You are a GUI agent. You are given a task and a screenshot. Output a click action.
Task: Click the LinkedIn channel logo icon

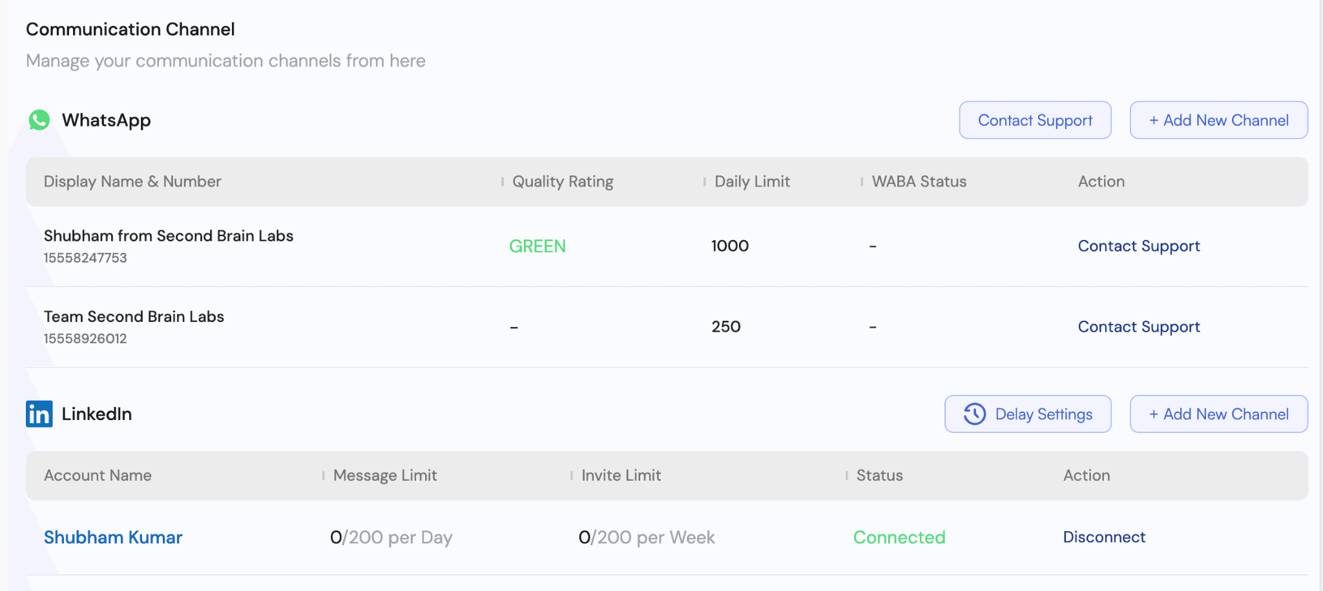coord(39,414)
